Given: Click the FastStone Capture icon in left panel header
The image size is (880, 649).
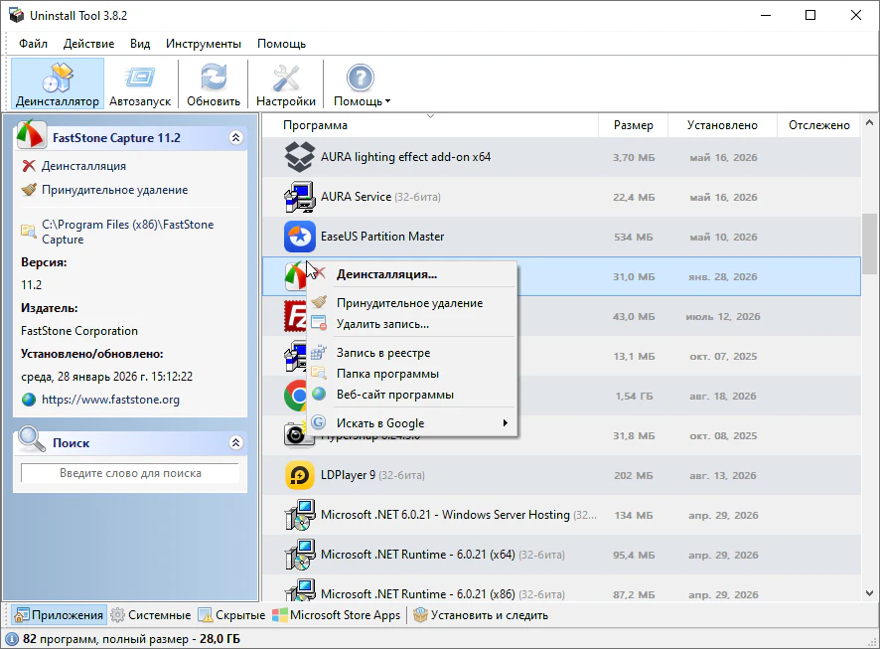Looking at the screenshot, I should (32, 134).
